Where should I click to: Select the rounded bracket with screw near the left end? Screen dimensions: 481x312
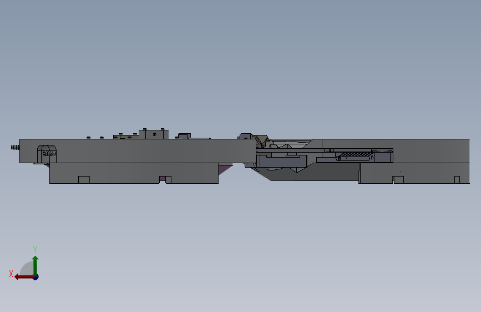47,154
